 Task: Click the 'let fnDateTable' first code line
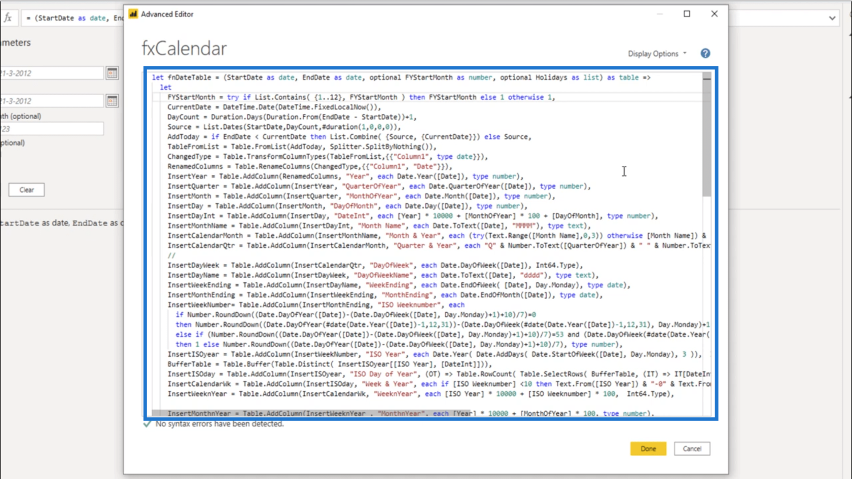[x=401, y=78]
